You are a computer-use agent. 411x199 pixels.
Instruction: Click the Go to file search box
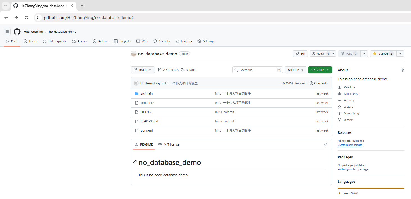click(258, 70)
